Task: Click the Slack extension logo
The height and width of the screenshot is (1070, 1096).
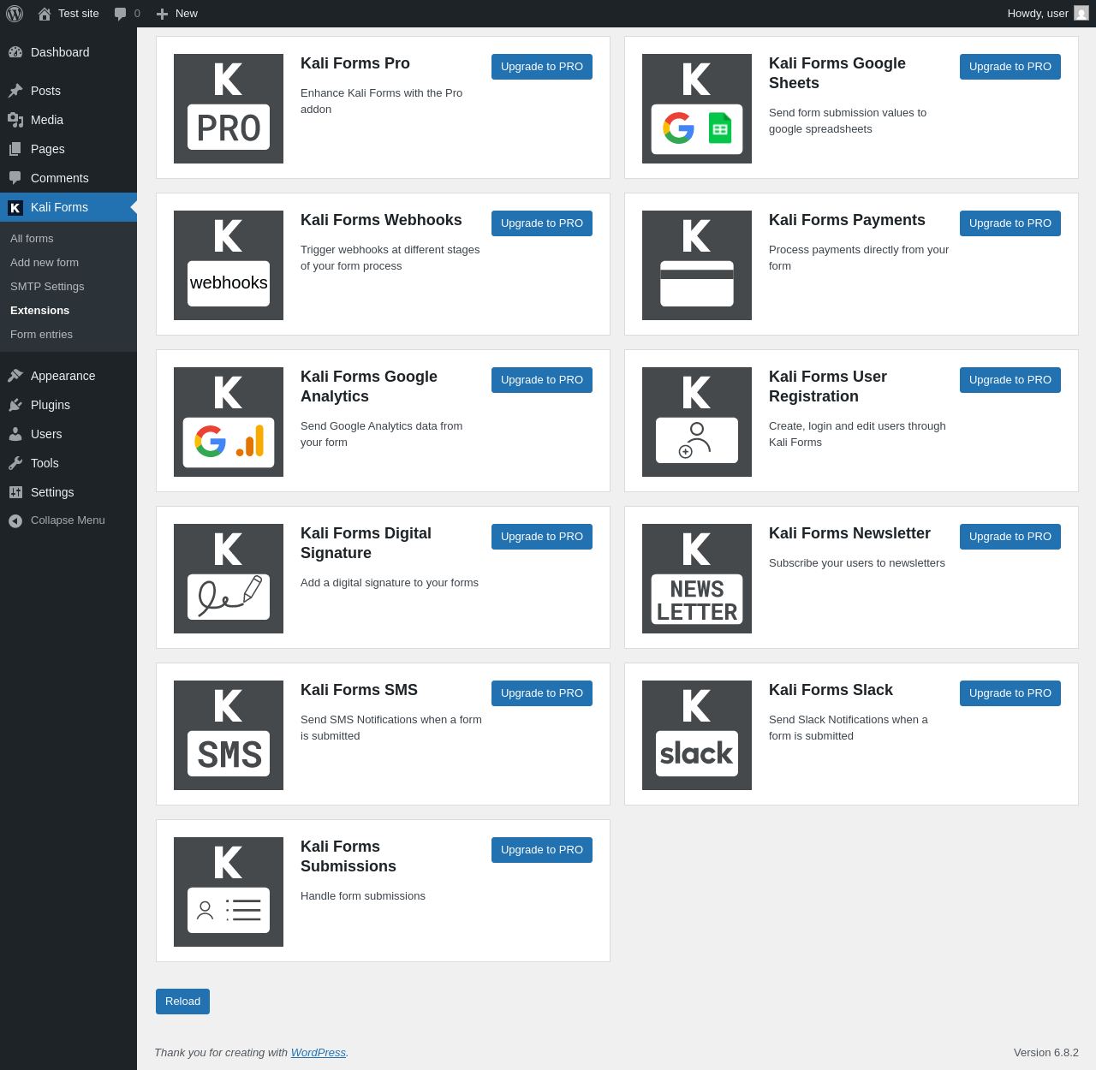Action: coord(697,735)
